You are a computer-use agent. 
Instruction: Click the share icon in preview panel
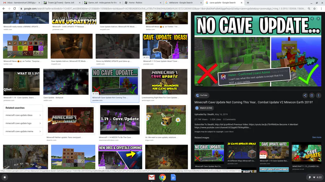[305, 95]
